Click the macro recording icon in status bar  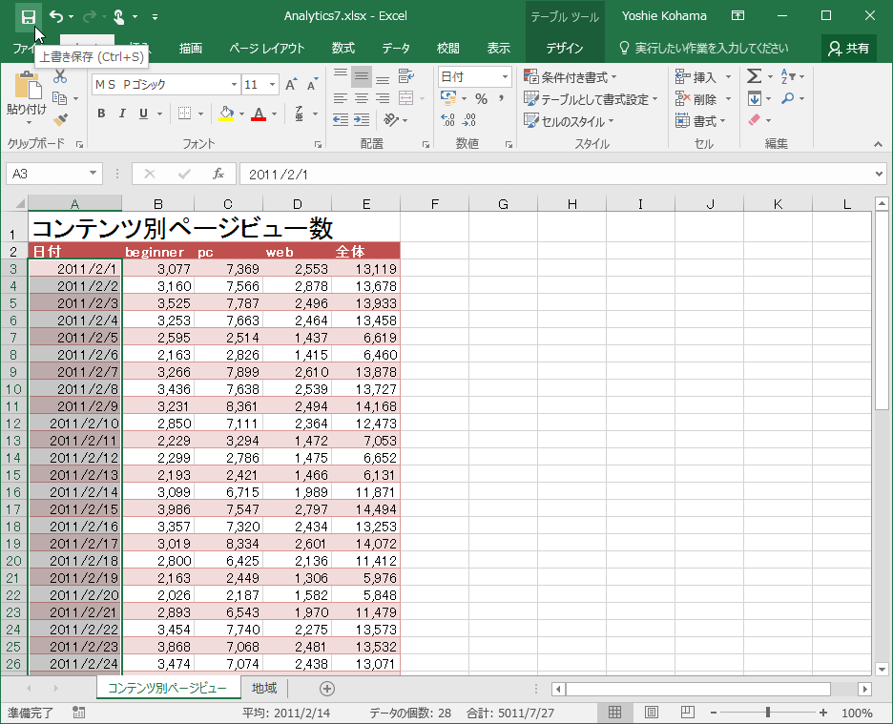pos(78,712)
